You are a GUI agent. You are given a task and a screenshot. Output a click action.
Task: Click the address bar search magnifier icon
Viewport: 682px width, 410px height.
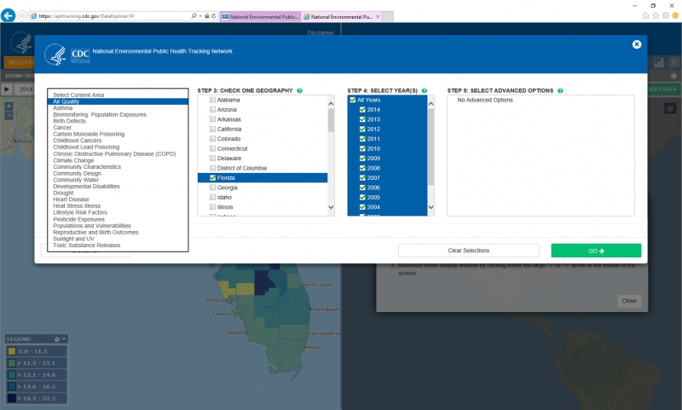194,16
